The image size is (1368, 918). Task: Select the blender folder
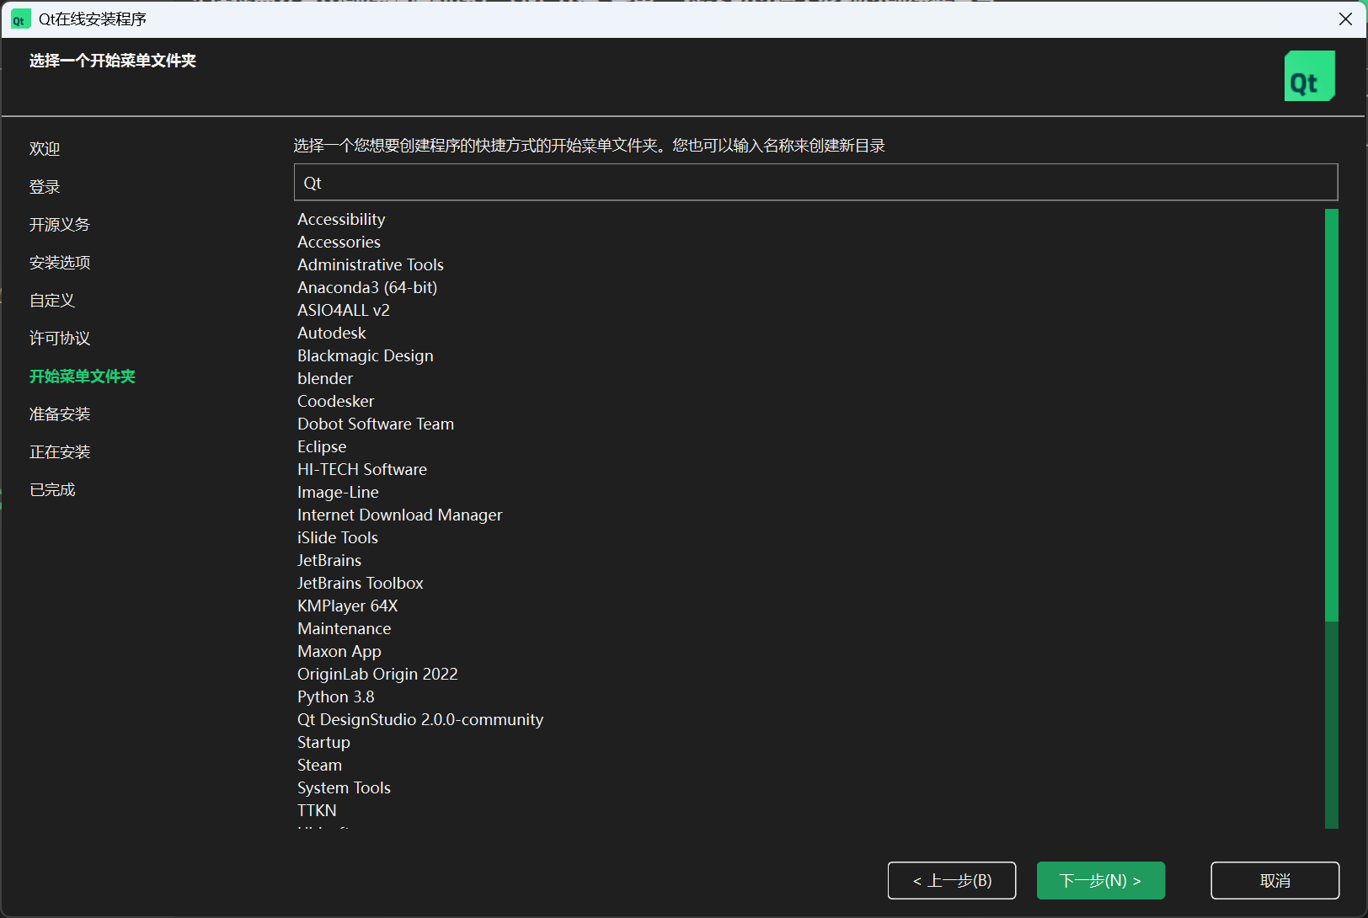324,378
